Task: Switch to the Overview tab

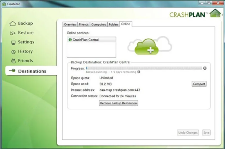Action: pos(70,24)
